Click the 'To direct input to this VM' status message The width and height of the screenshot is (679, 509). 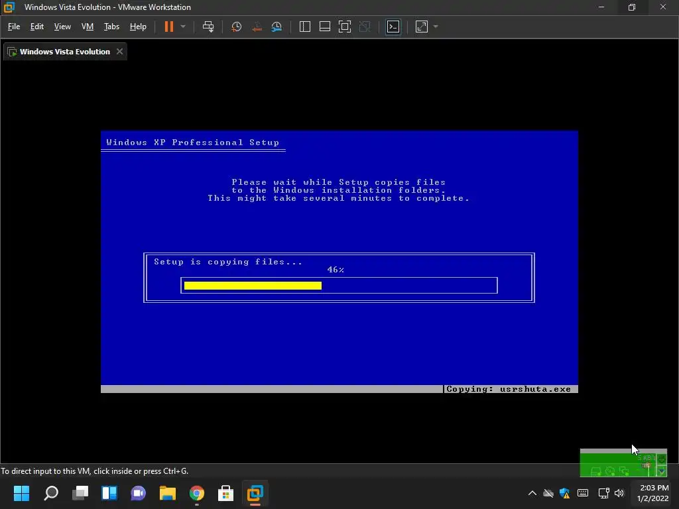94,471
